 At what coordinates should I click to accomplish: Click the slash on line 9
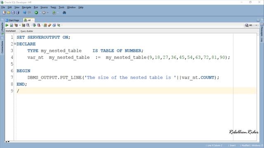pyautogui.click(x=18, y=91)
